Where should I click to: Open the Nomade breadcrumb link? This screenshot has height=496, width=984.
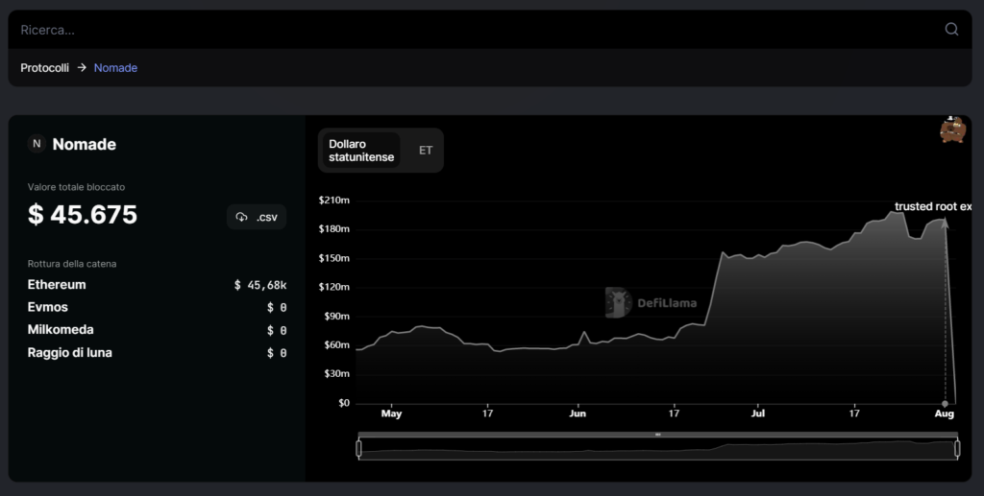coord(115,68)
